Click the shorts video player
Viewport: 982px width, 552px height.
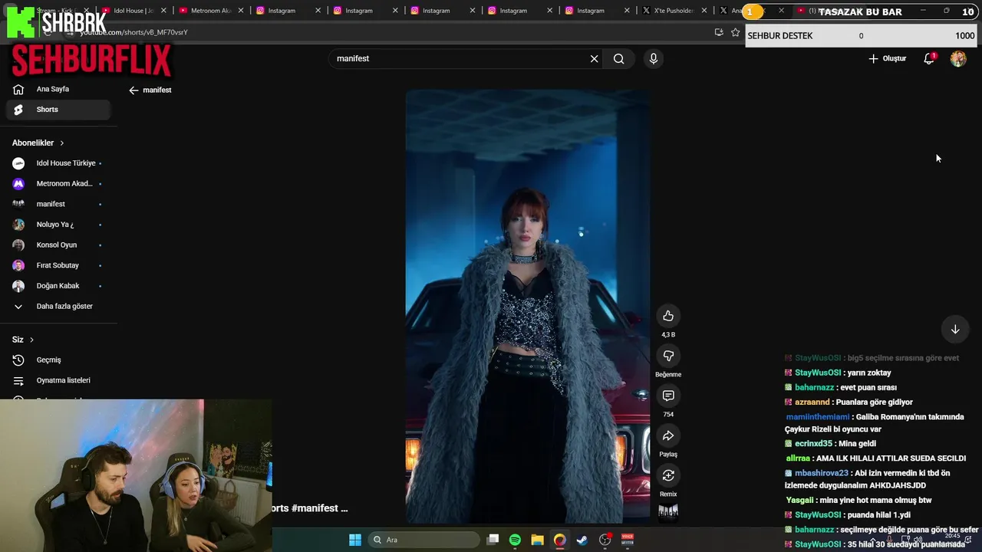pos(527,307)
